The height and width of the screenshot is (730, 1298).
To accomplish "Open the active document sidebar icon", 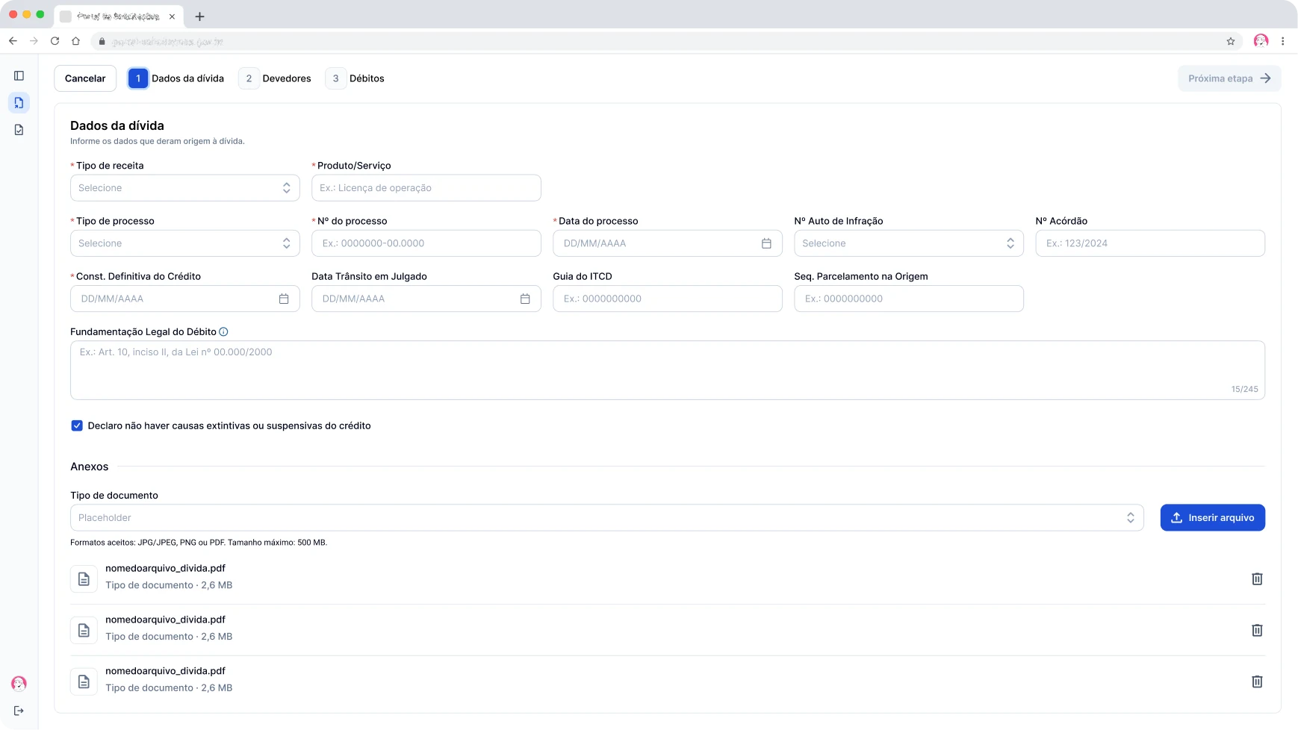I will tap(19, 102).
